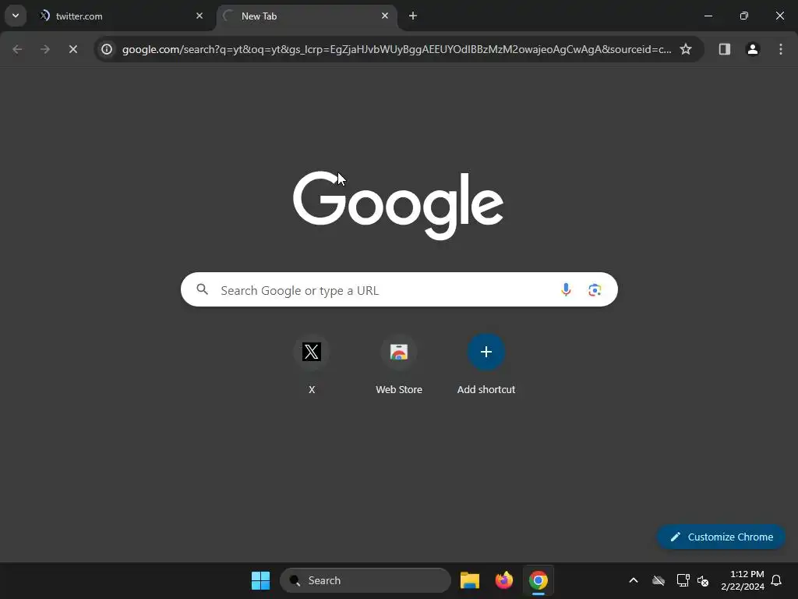Click the muted volume tray icon
798x599 pixels.
click(704, 580)
